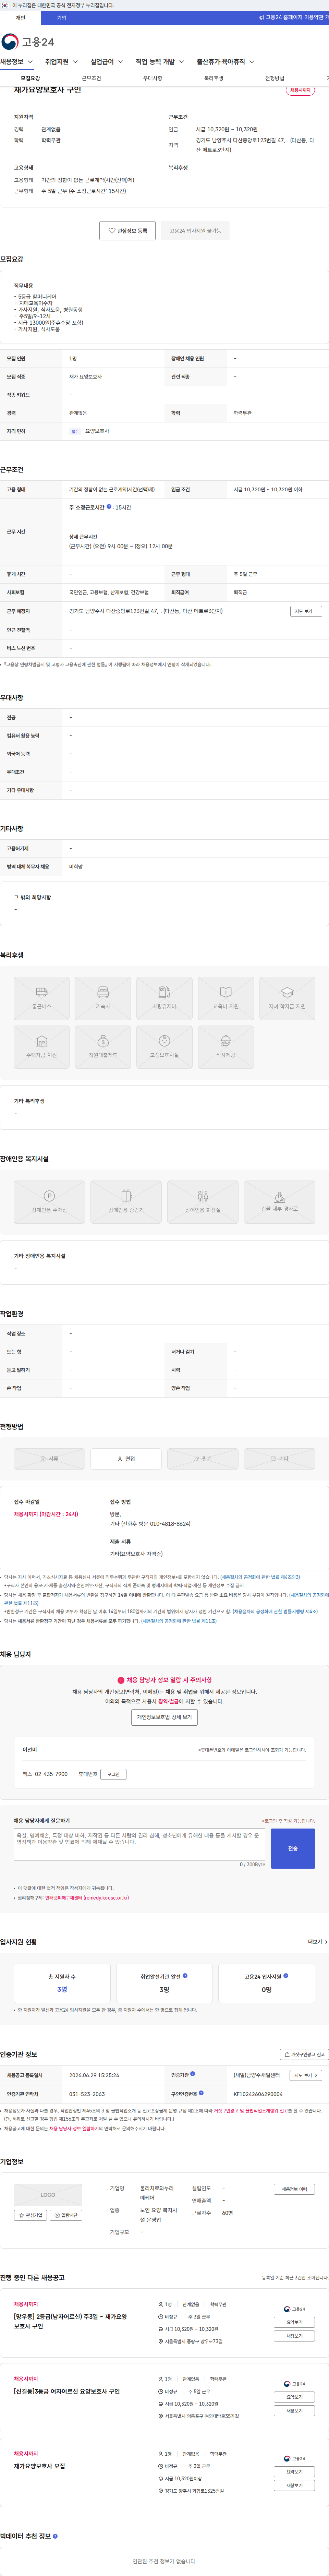The width and height of the screenshot is (329, 2576).
Task: Open 지도 보기 beside 인증기관
Action: (306, 2075)
